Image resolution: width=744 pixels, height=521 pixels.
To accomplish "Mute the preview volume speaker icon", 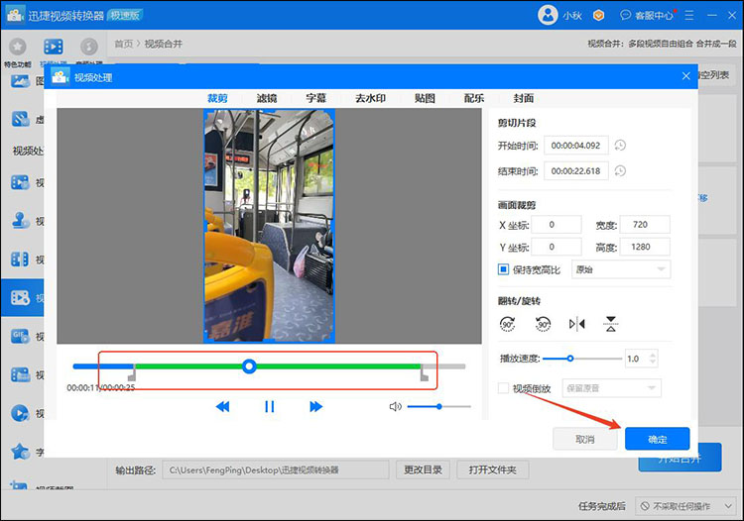I will (395, 406).
